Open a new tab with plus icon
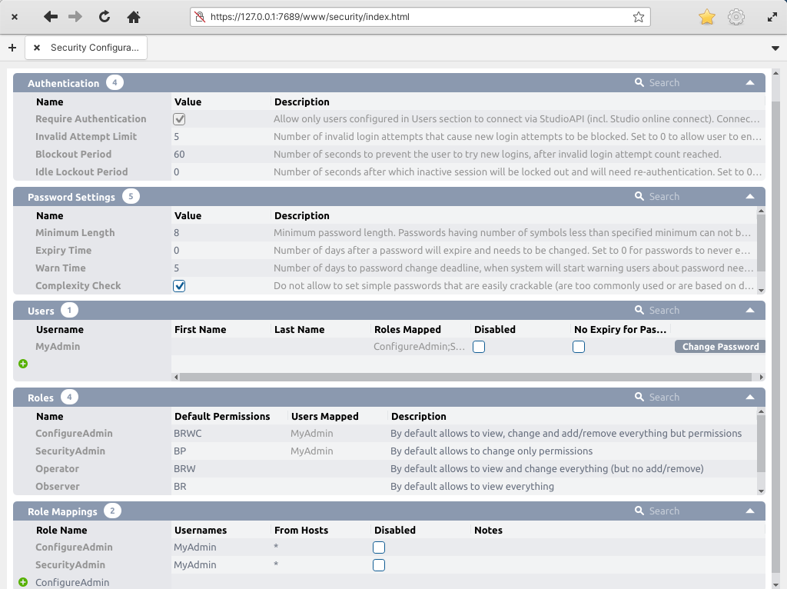787x589 pixels. (12, 48)
